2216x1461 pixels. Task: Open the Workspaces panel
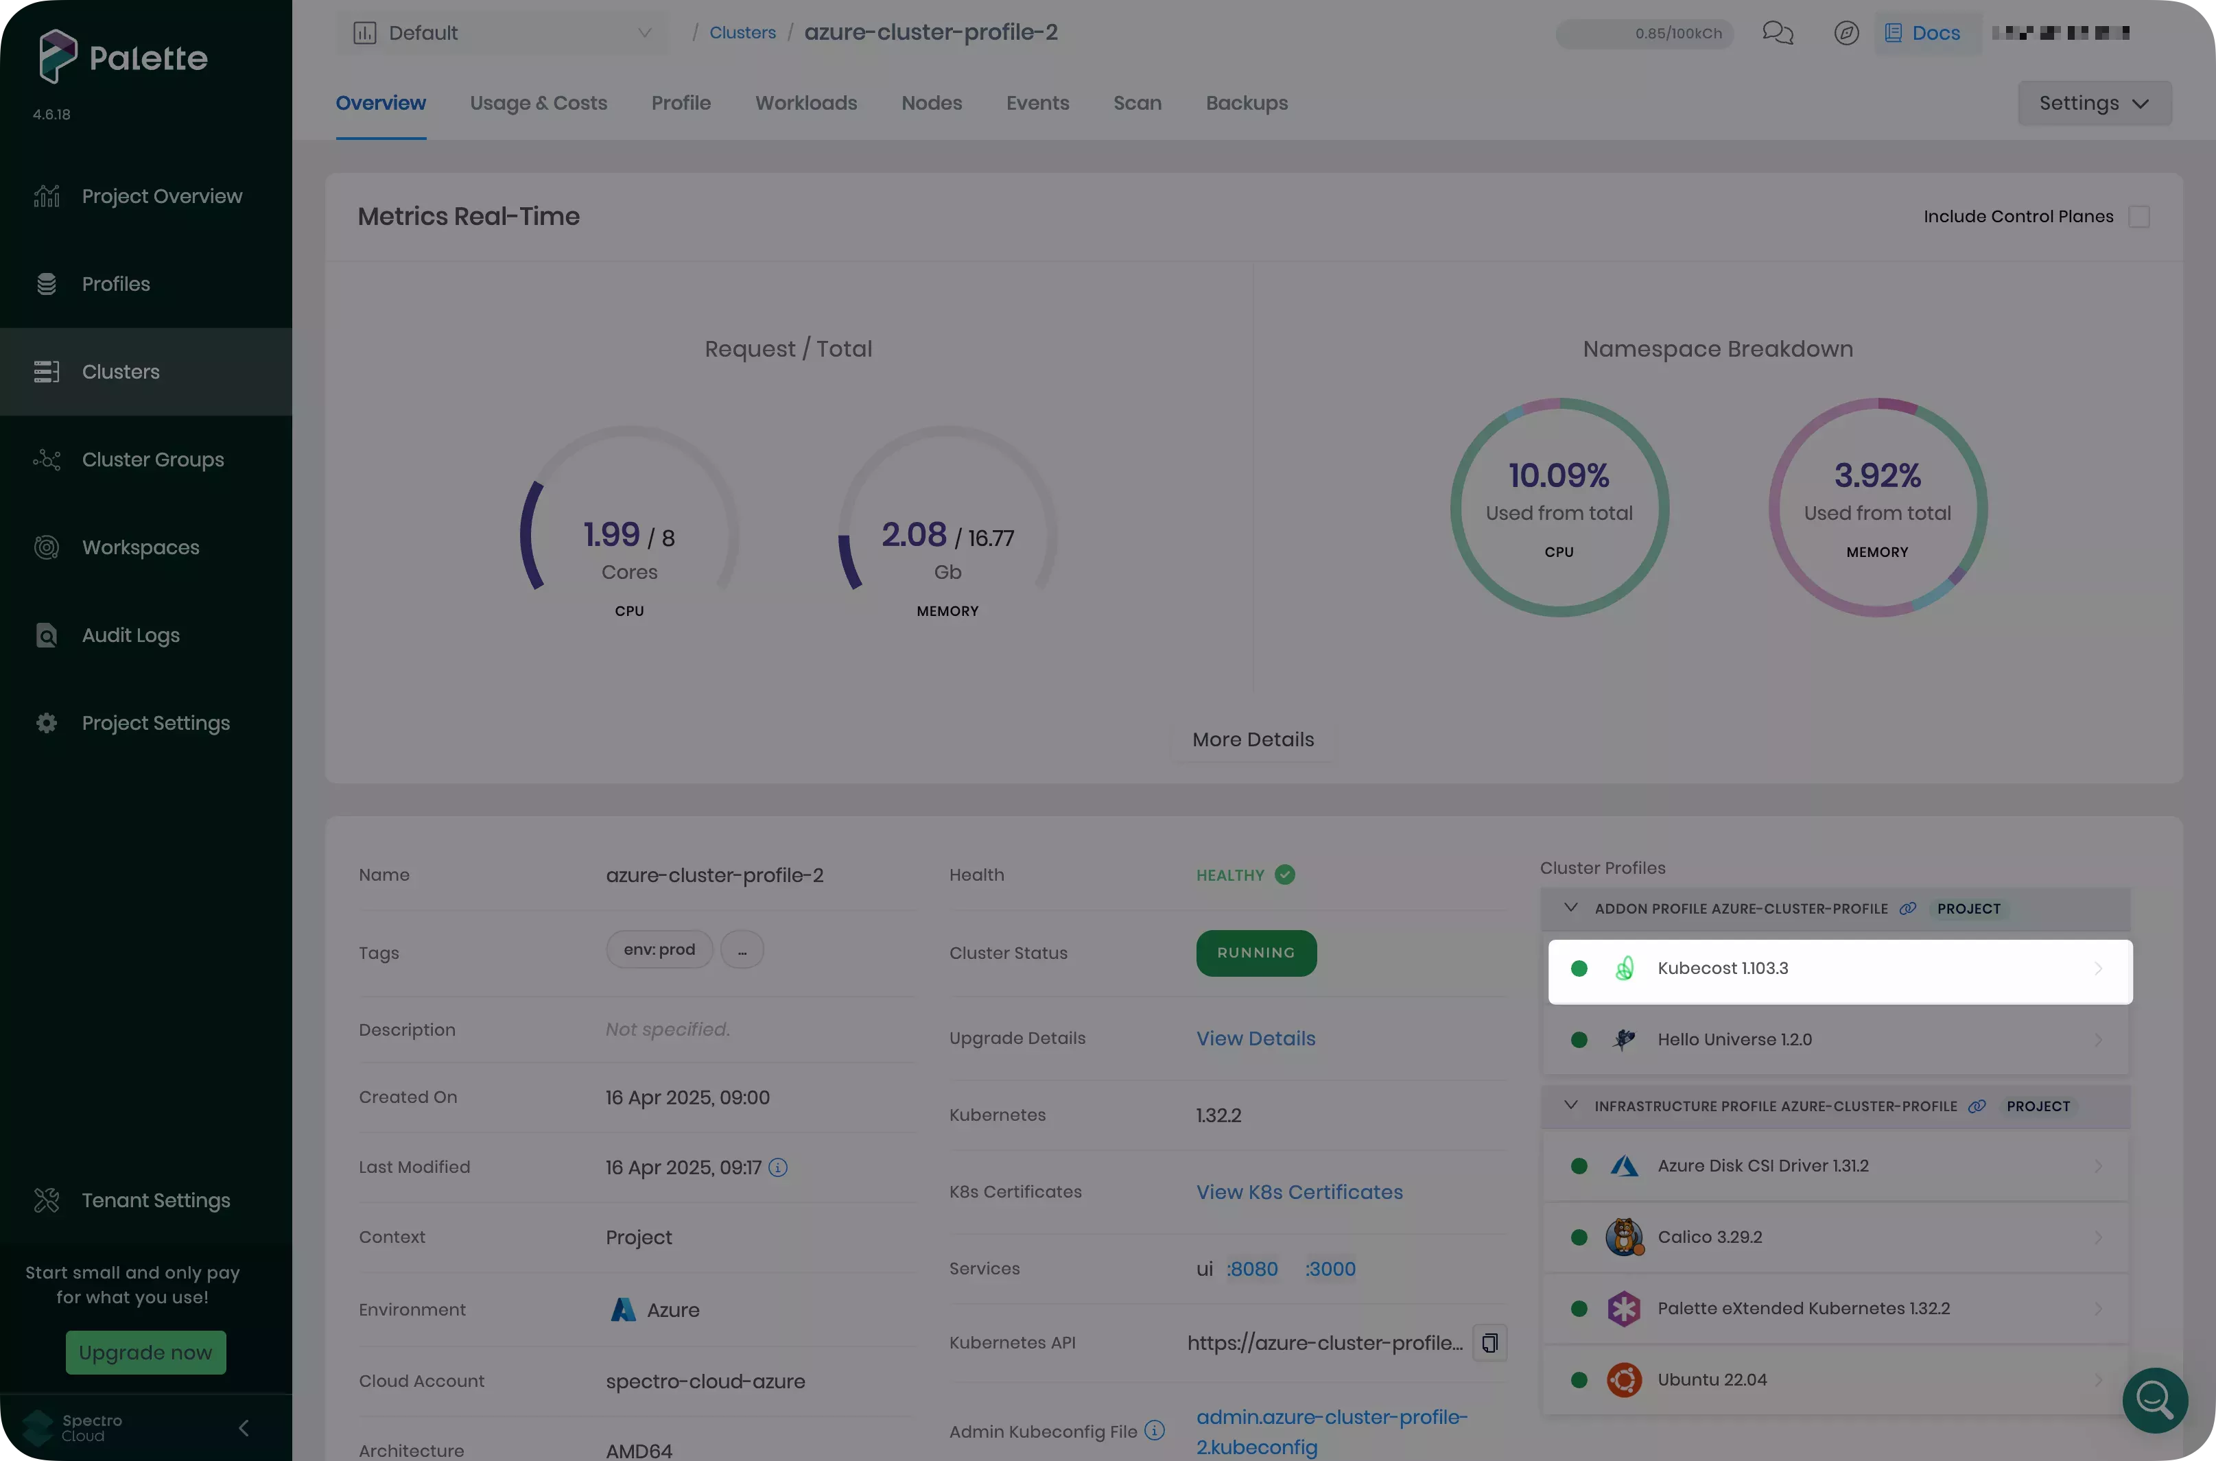coord(140,547)
